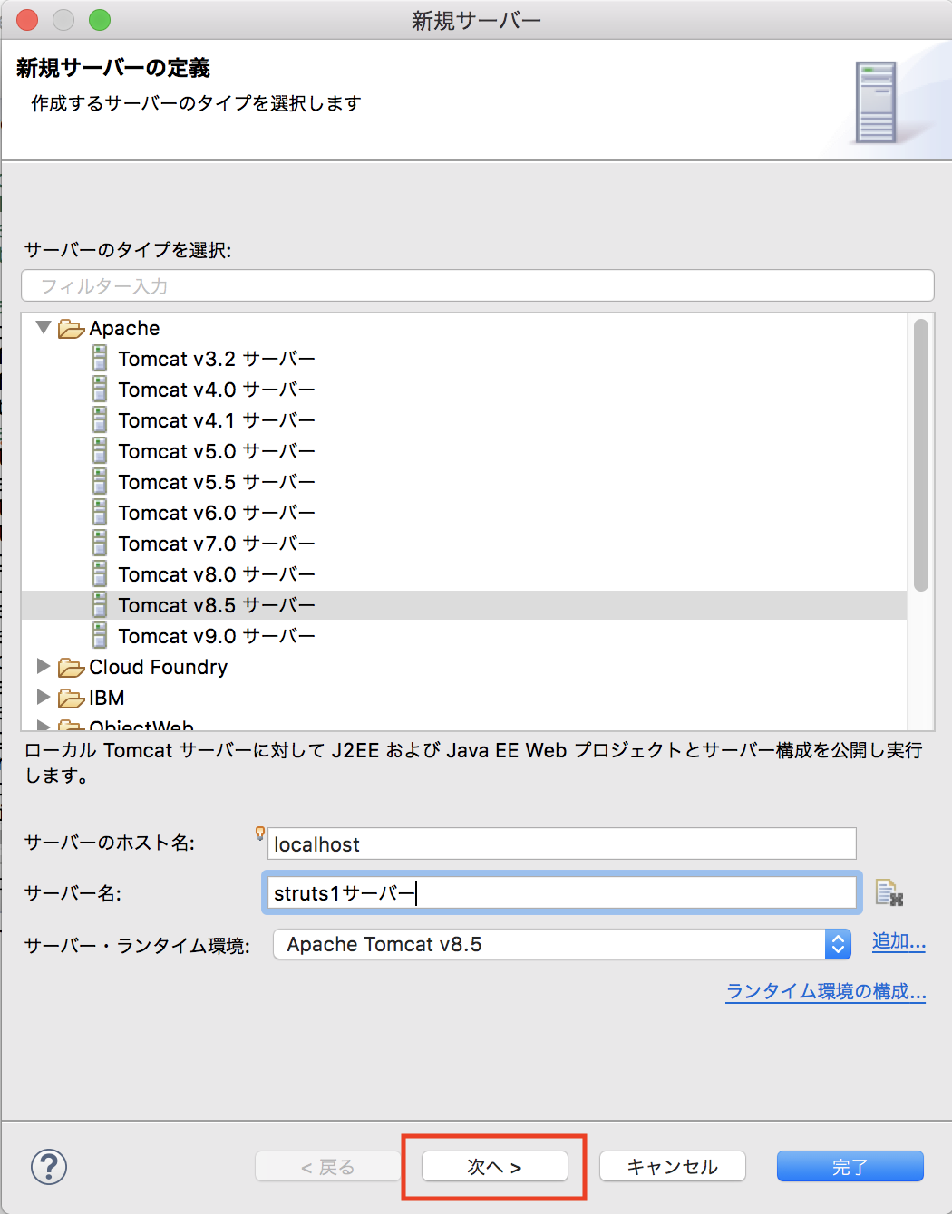Select Tomcat v9.0 サーバー text
This screenshot has height=1214, width=952.
point(217,636)
